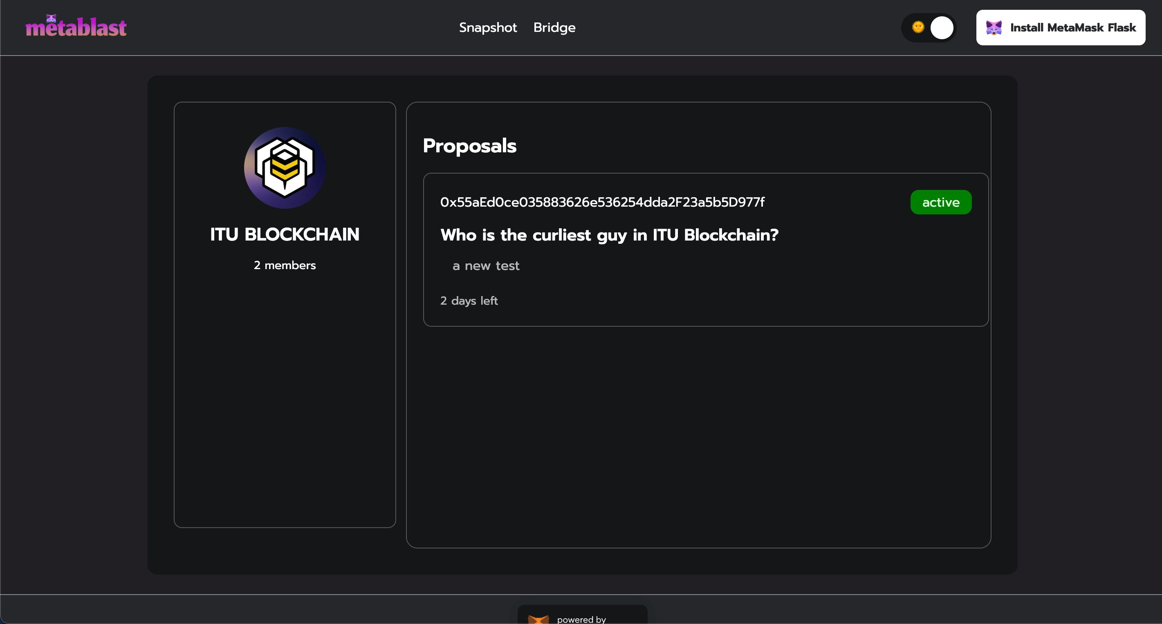Click the Proposals heading
1162x624 pixels.
point(469,146)
